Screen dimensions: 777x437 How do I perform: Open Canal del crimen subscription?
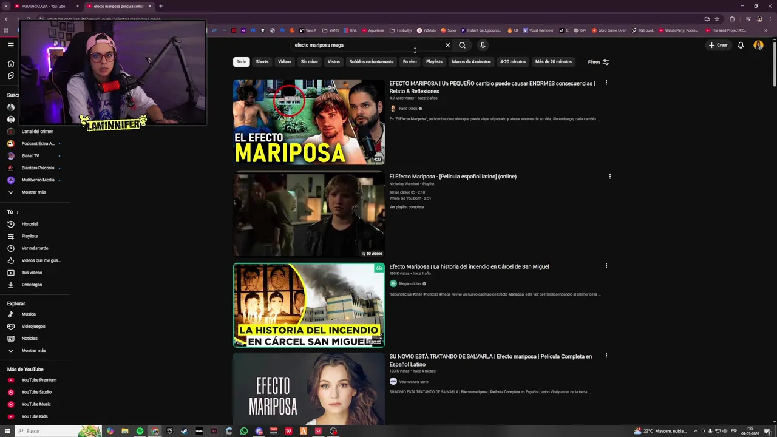[x=37, y=132]
